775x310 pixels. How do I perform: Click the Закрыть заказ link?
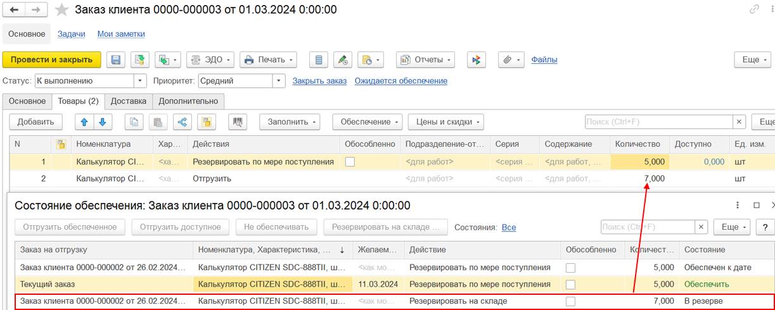pos(319,81)
